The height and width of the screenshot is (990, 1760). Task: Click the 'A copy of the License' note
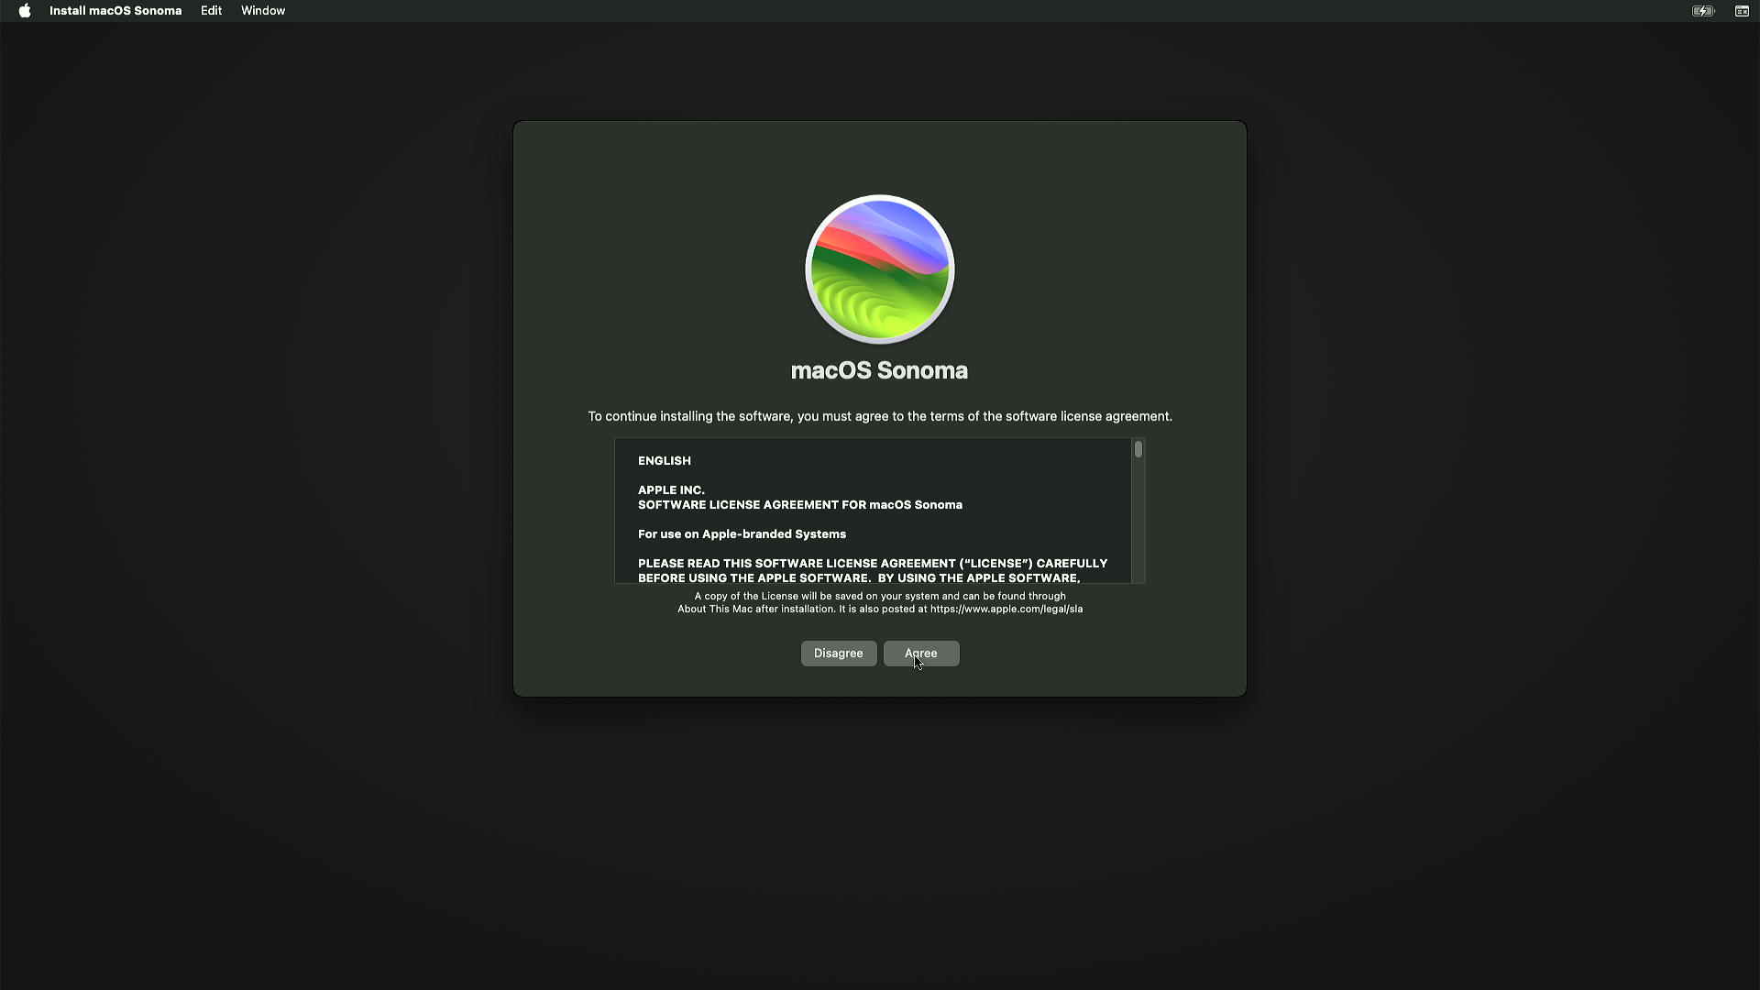[x=879, y=596]
